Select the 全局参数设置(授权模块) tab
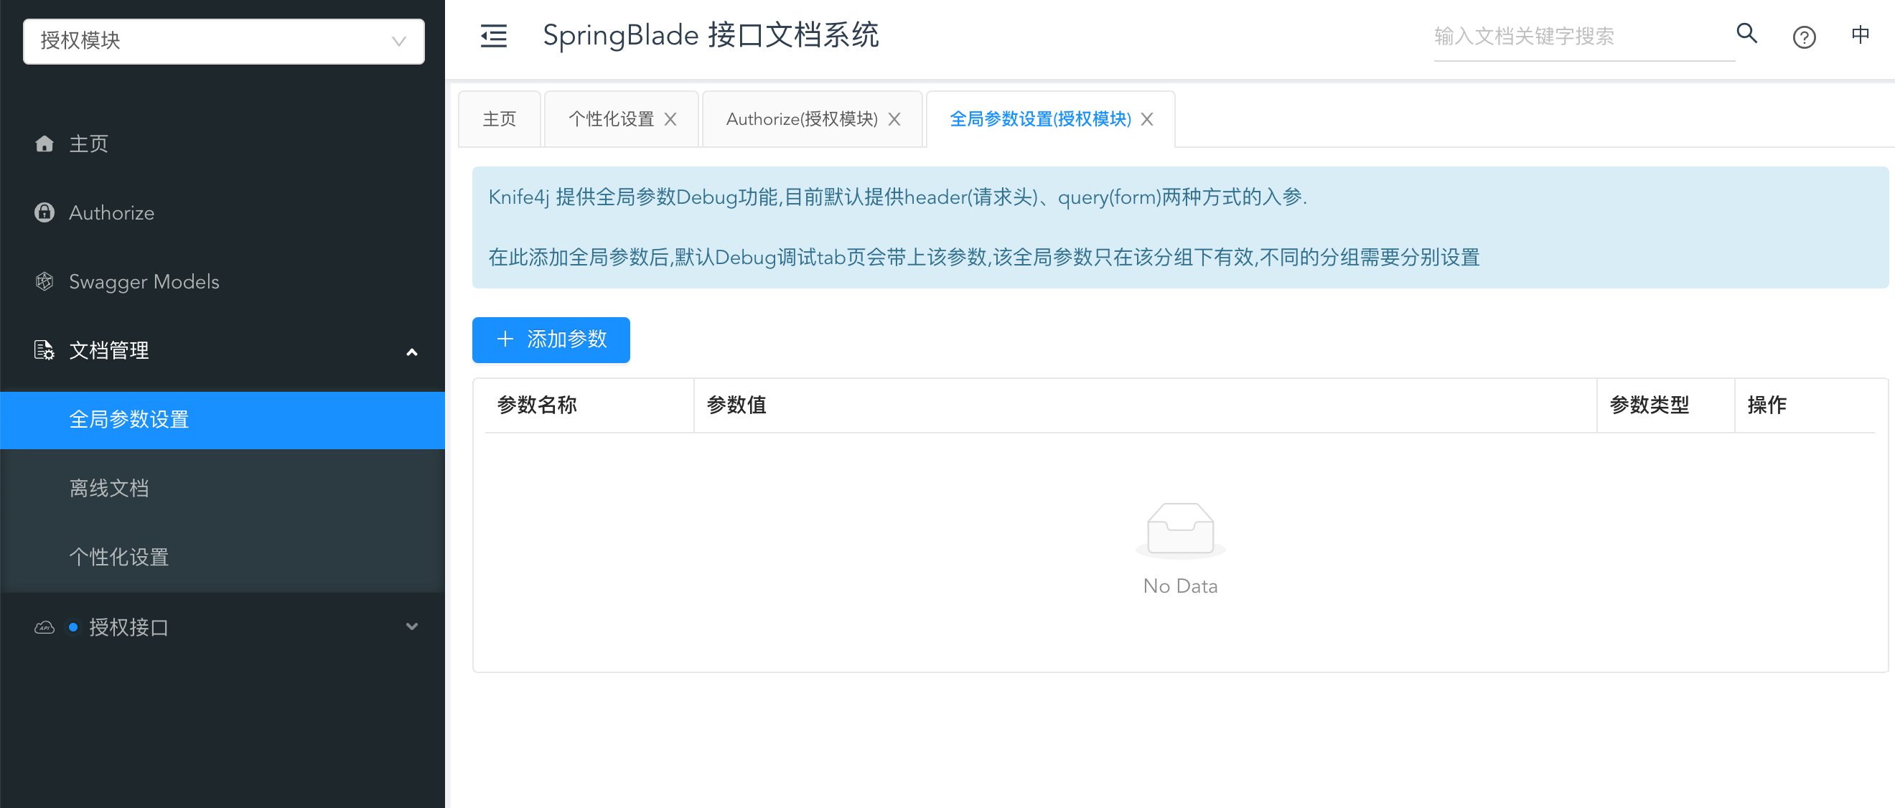The image size is (1895, 808). (1040, 119)
